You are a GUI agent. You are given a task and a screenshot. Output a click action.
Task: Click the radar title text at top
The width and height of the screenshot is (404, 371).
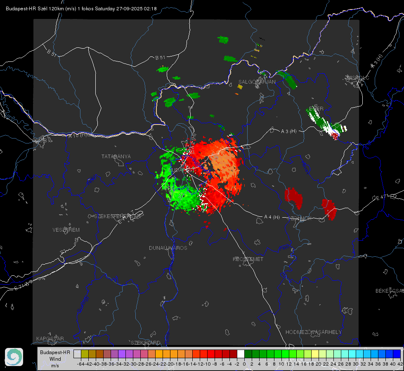click(81, 9)
